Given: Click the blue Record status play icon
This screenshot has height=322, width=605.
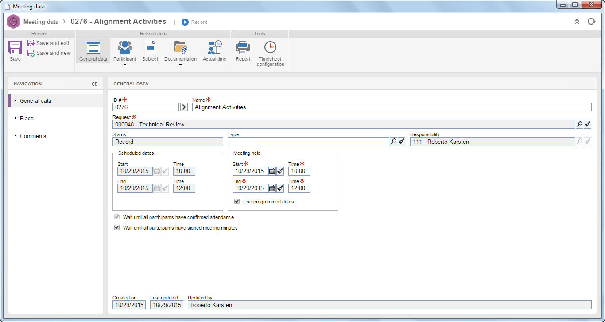Looking at the screenshot, I should coord(185,22).
